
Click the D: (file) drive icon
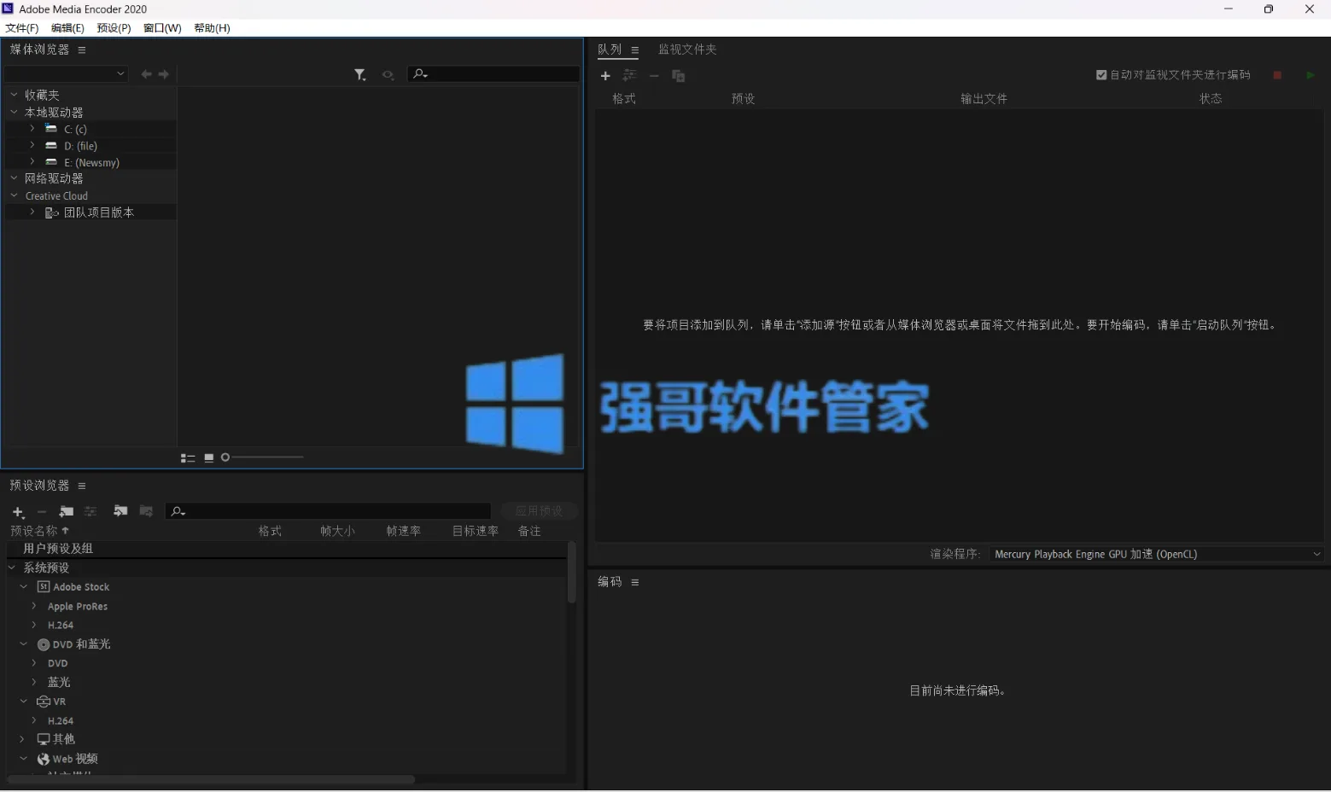[51, 146]
